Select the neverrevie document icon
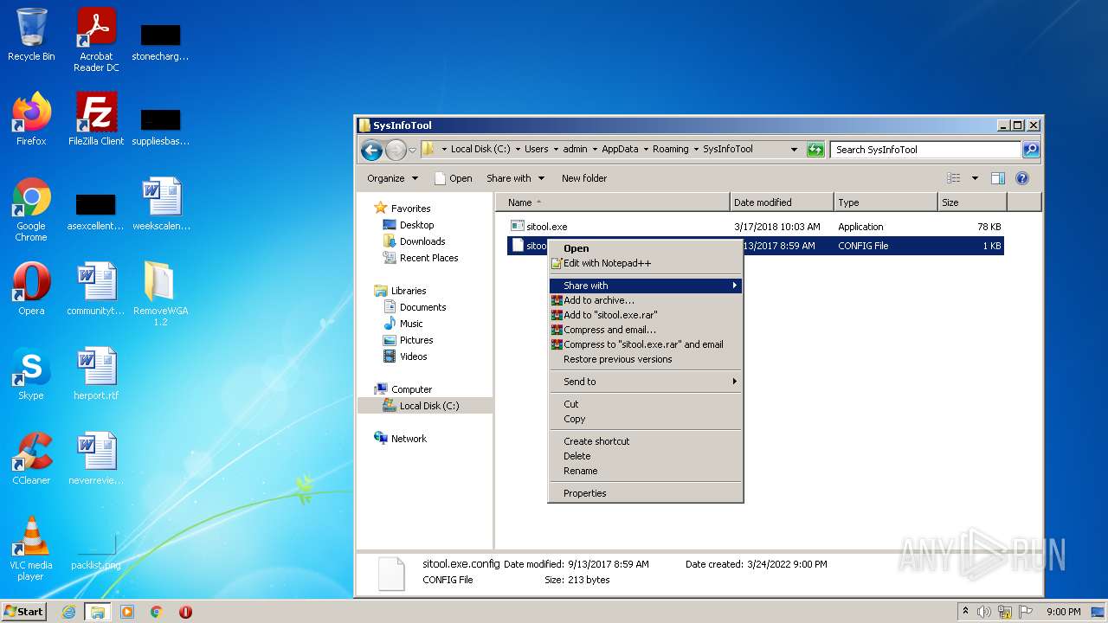The image size is (1108, 623). (x=96, y=458)
